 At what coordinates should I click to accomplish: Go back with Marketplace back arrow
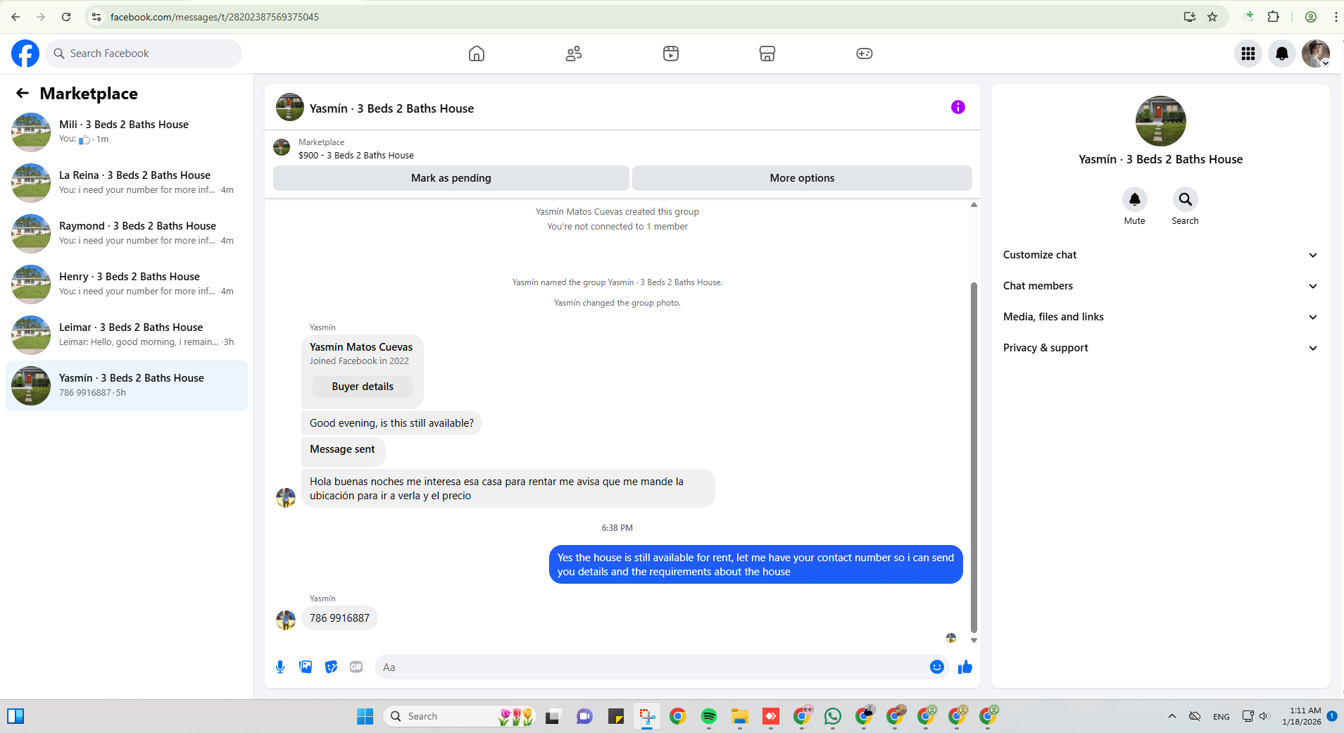click(23, 93)
